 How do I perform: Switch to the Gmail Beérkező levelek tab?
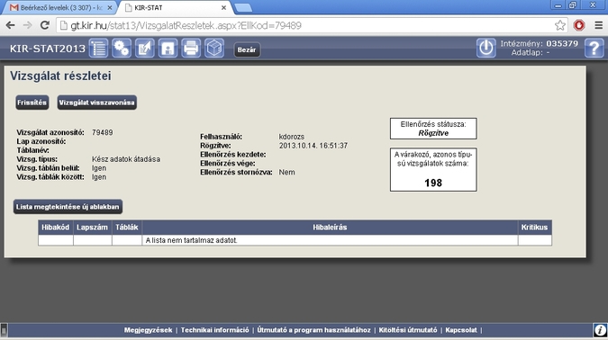tap(61, 7)
